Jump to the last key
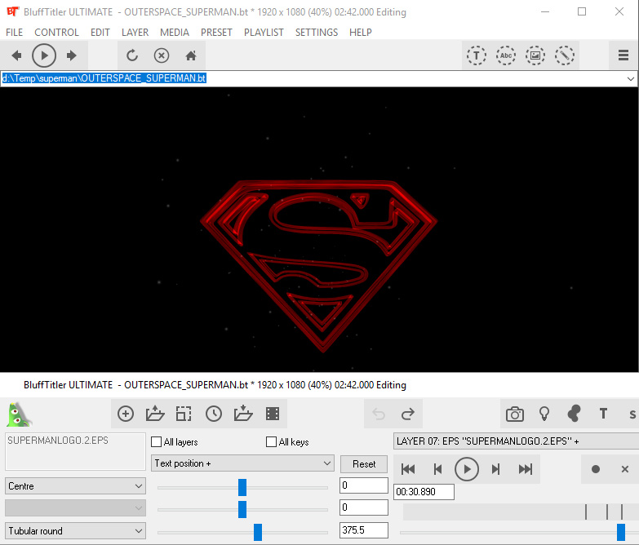This screenshot has width=639, height=545. click(526, 469)
